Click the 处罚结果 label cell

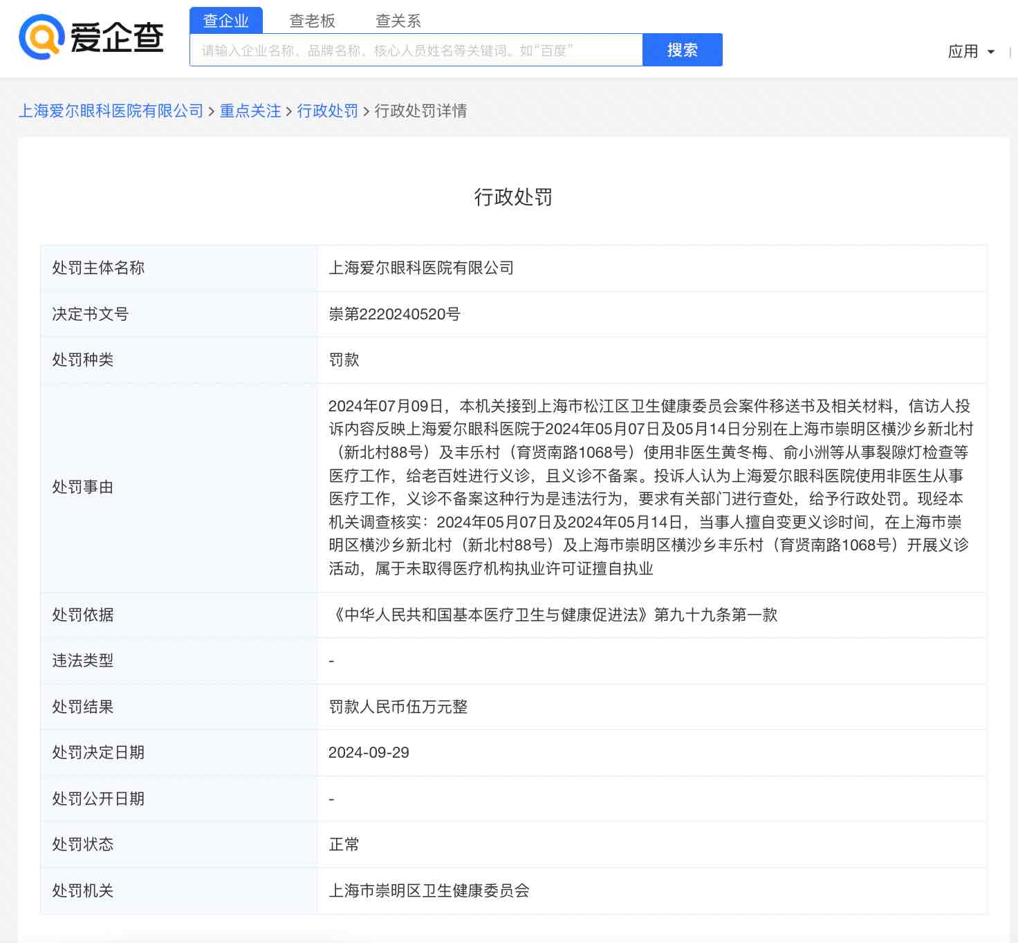[x=179, y=707]
